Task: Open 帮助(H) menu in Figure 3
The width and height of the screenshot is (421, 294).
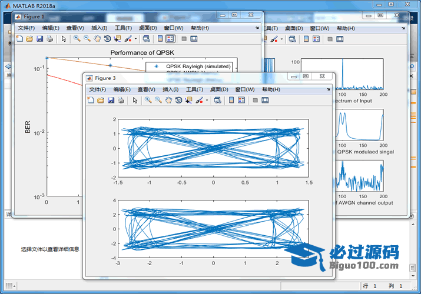Action: pyautogui.click(x=271, y=89)
